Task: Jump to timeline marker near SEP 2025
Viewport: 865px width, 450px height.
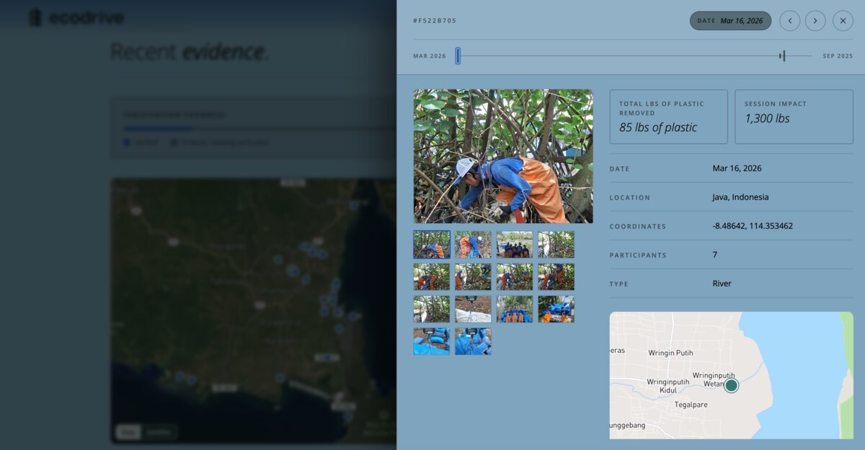Action: click(x=783, y=56)
